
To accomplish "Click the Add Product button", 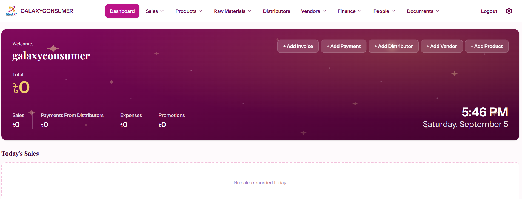I will [487, 46].
